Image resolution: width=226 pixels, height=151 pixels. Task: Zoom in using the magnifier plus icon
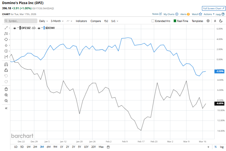6,95
